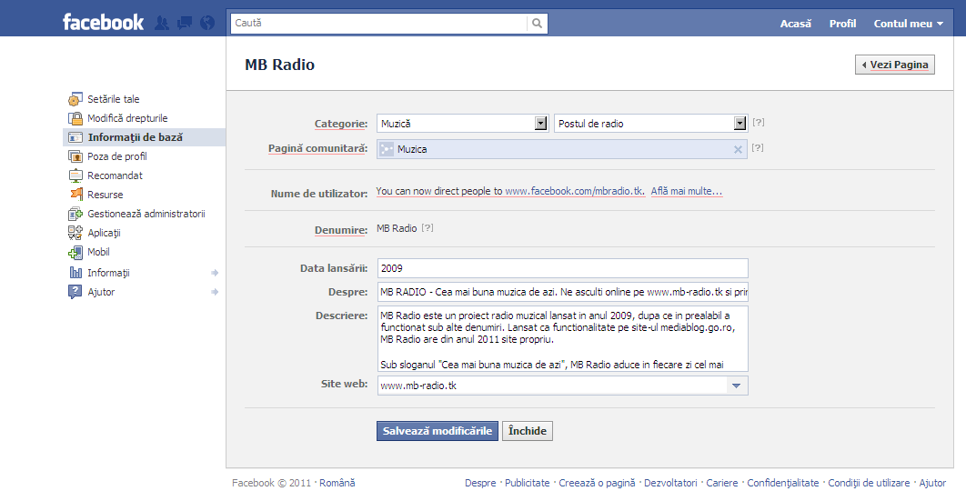Open the Contul meu account menu

pos(908,24)
